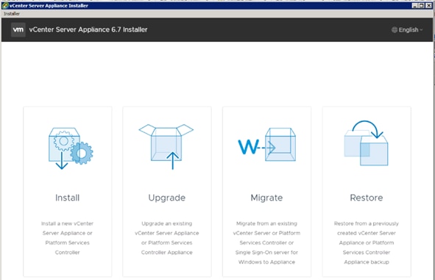435x280 pixels.
Task: Click the Migrate W arrow box icon
Action: [x=267, y=145]
